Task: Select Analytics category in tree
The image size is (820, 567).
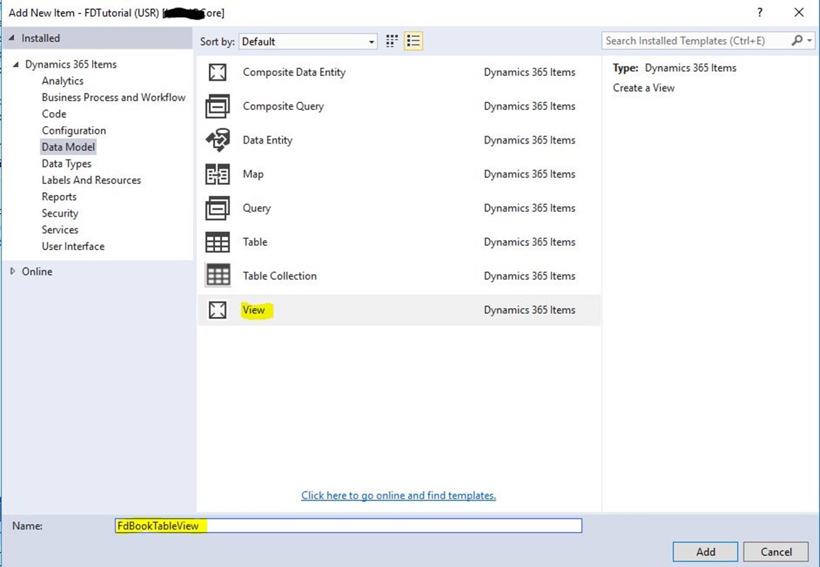Action: (x=63, y=81)
